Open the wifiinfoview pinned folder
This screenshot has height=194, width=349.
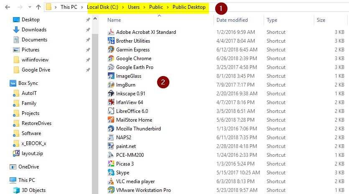pyautogui.click(x=35, y=60)
